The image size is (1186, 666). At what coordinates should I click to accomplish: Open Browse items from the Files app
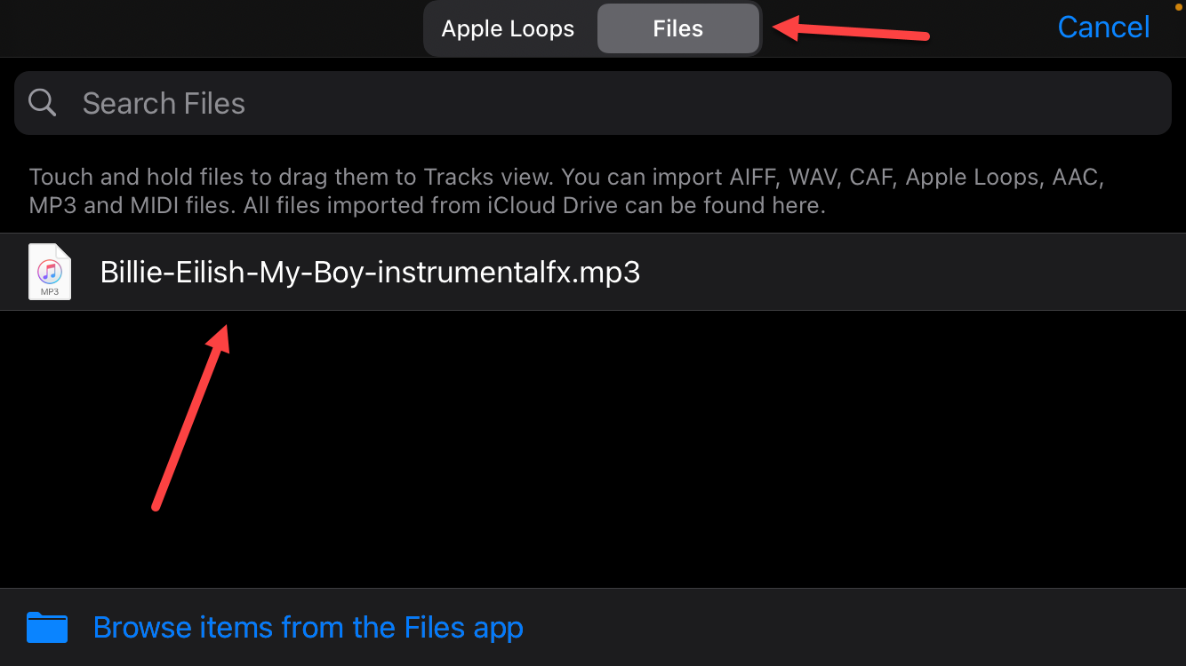pyautogui.click(x=308, y=627)
